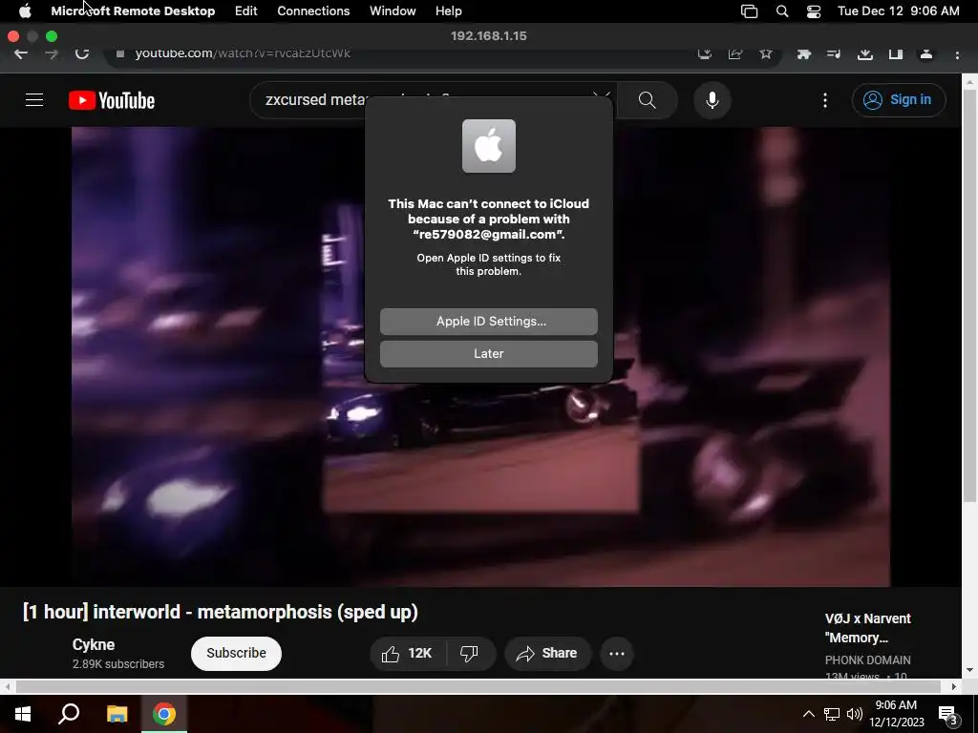Viewport: 978px width, 733px height.
Task: Open the Help menu
Action: click(449, 11)
